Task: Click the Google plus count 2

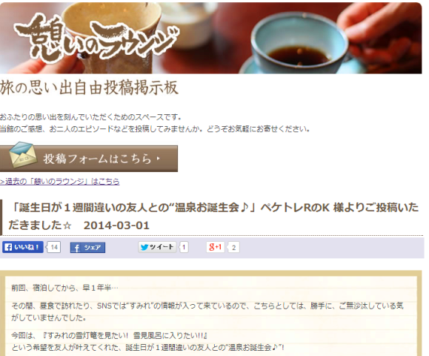Action: click(233, 248)
